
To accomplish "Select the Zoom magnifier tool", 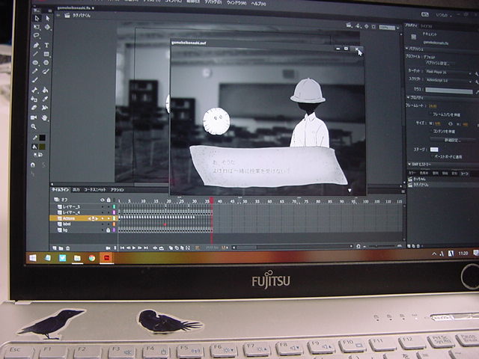I will click(x=34, y=126).
